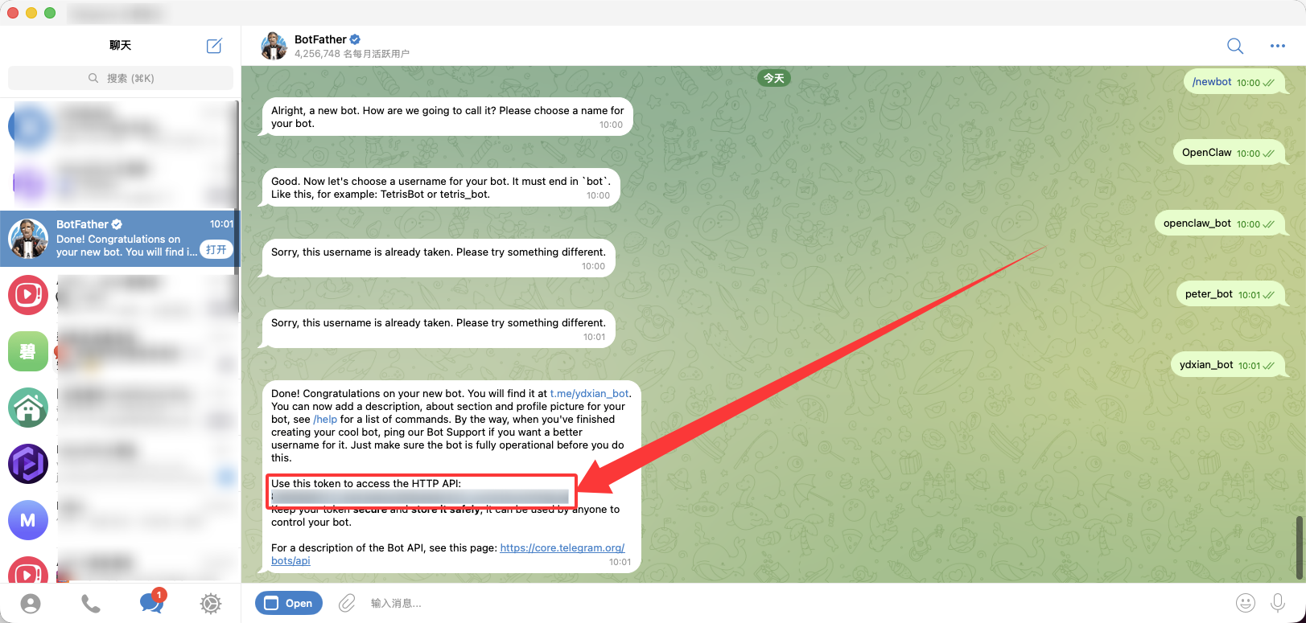The image size is (1306, 623).
Task: Focus the message input box
Action: click(x=789, y=603)
